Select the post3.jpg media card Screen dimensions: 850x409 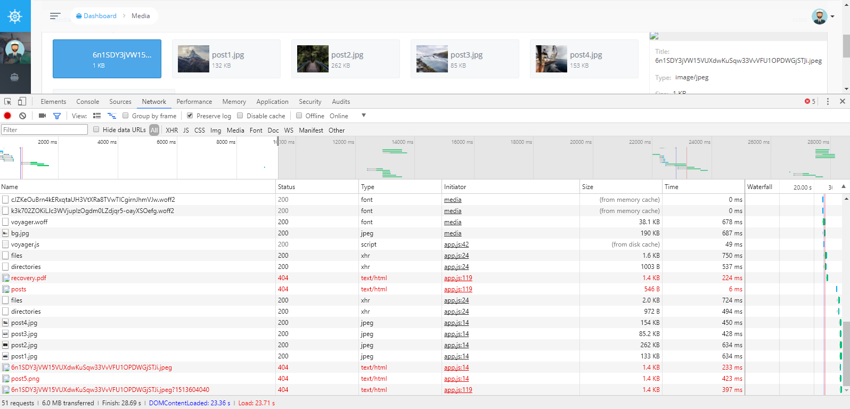point(465,59)
